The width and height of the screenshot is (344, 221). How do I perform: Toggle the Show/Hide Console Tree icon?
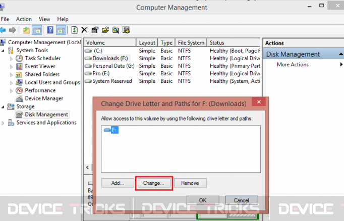click(x=37, y=30)
